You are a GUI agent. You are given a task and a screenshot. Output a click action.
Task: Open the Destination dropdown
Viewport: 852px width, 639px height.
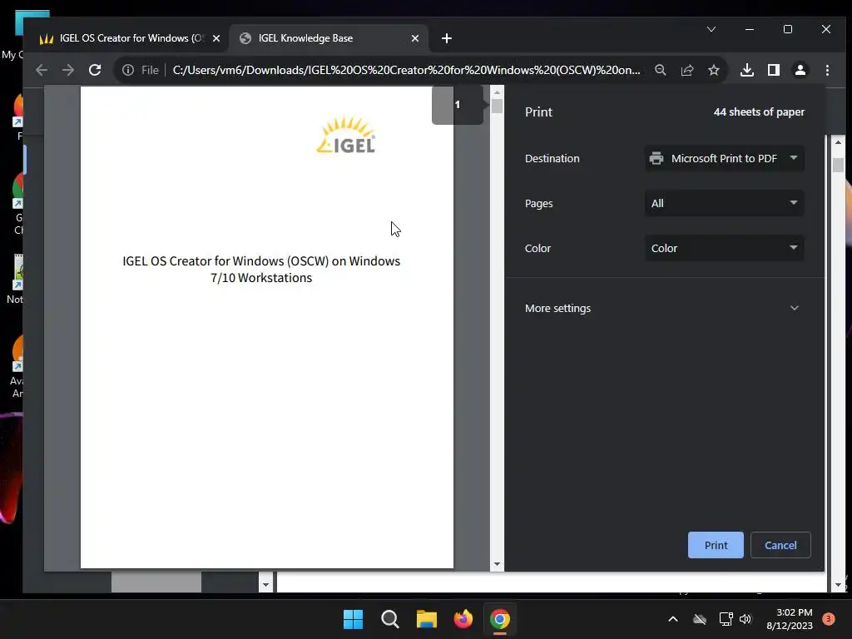point(725,158)
